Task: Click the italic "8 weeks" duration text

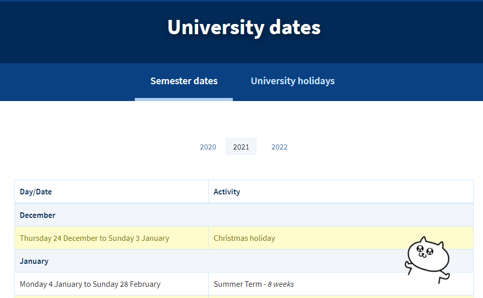Action: tap(281, 284)
